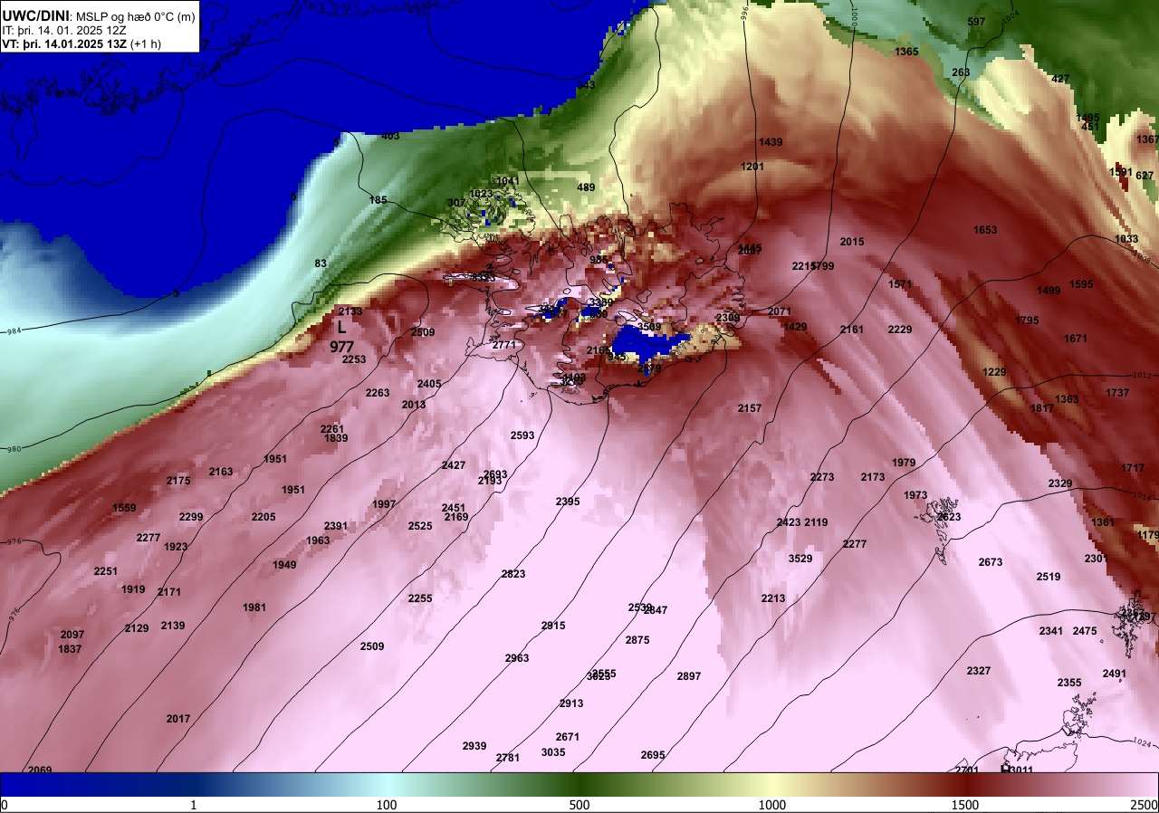Click the map value 2897
Image resolution: width=1159 pixels, height=813 pixels.
(x=689, y=676)
